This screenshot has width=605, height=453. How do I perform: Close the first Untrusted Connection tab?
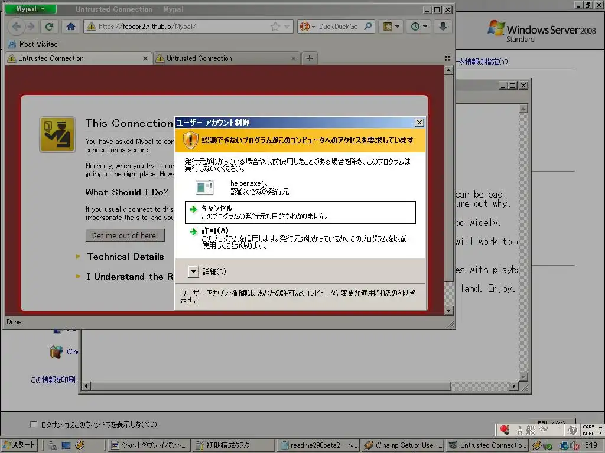[x=145, y=58]
